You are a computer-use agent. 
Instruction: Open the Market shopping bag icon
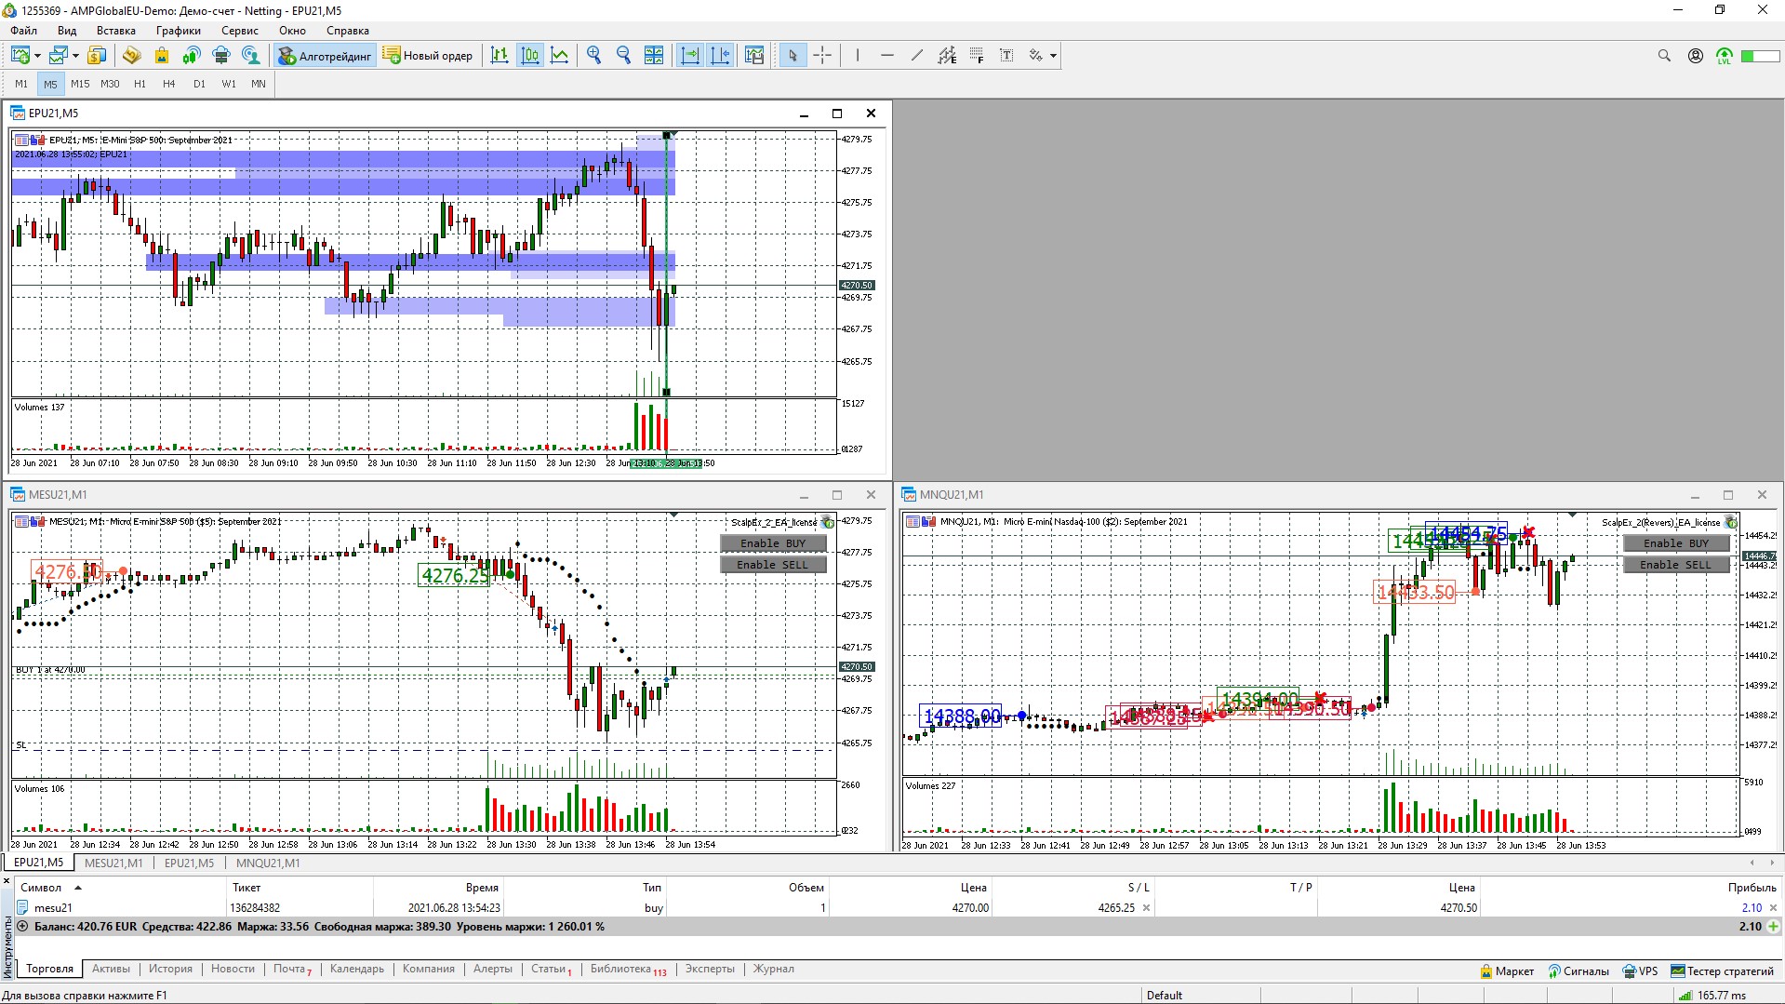point(161,56)
